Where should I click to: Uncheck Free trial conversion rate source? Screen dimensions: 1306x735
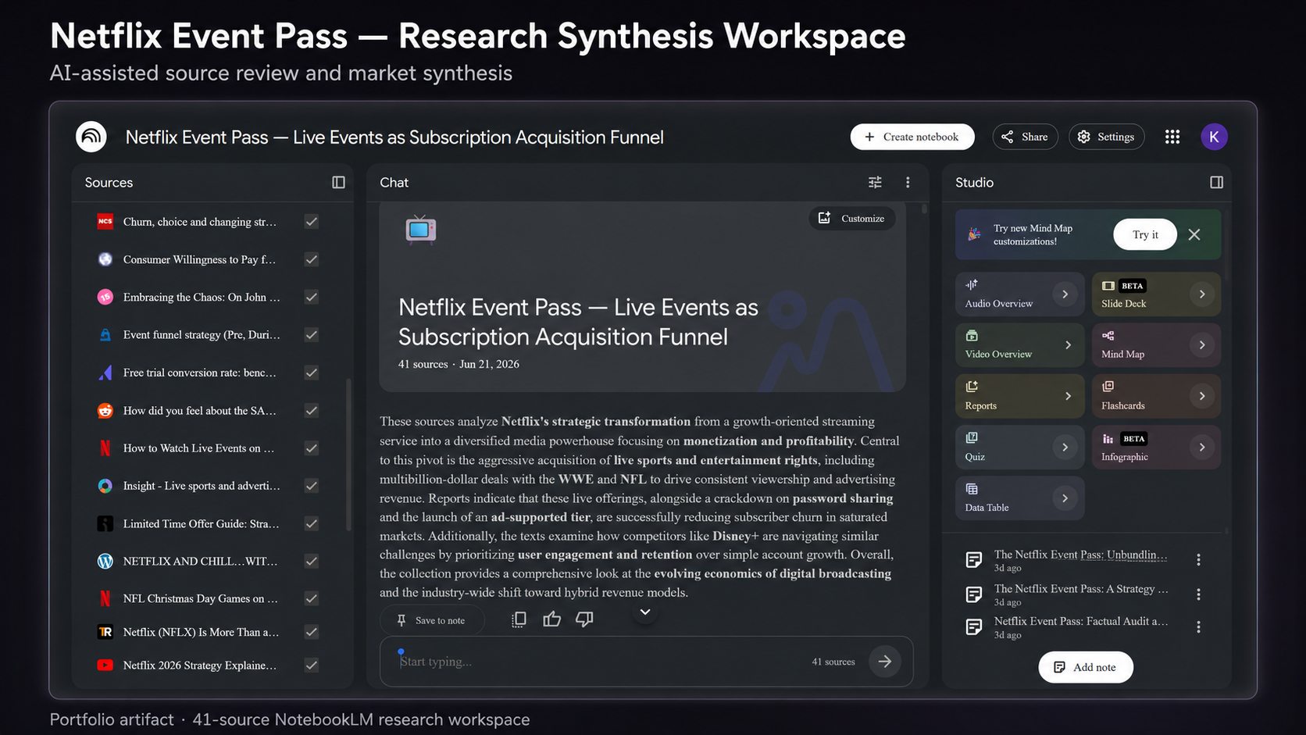click(311, 373)
